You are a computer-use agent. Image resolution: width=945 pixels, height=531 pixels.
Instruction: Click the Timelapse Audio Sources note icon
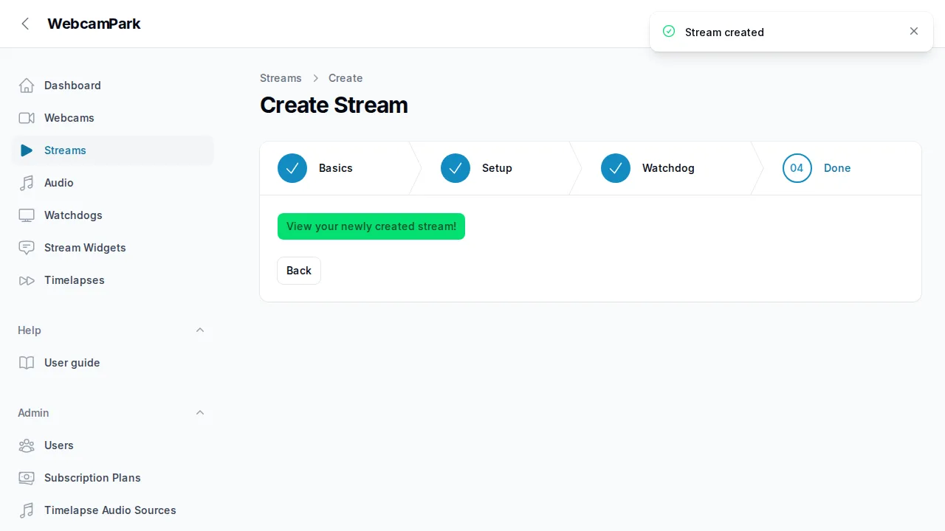(27, 510)
